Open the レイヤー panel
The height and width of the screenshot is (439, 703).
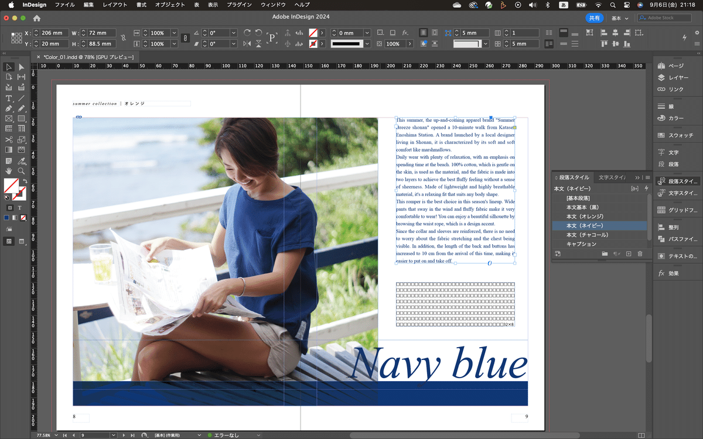tap(677, 77)
